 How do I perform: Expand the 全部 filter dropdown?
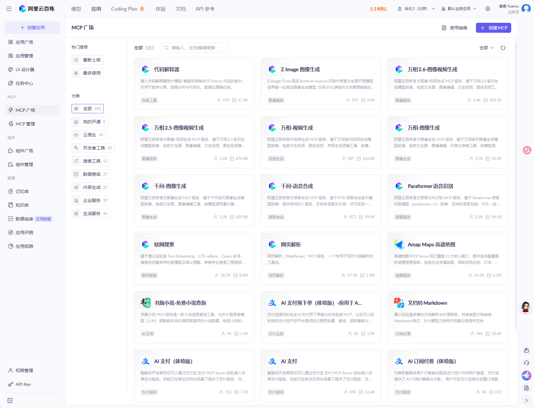coord(486,48)
